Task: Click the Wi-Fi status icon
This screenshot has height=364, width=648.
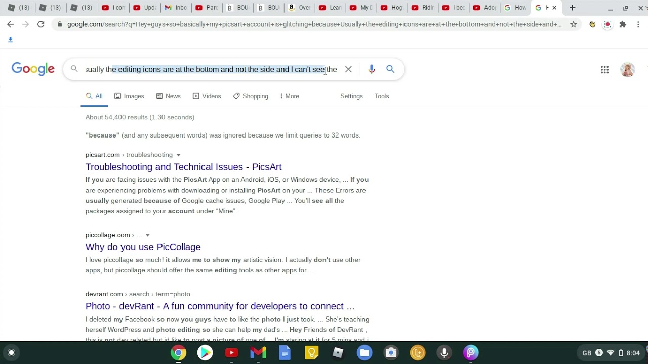Action: [611, 353]
